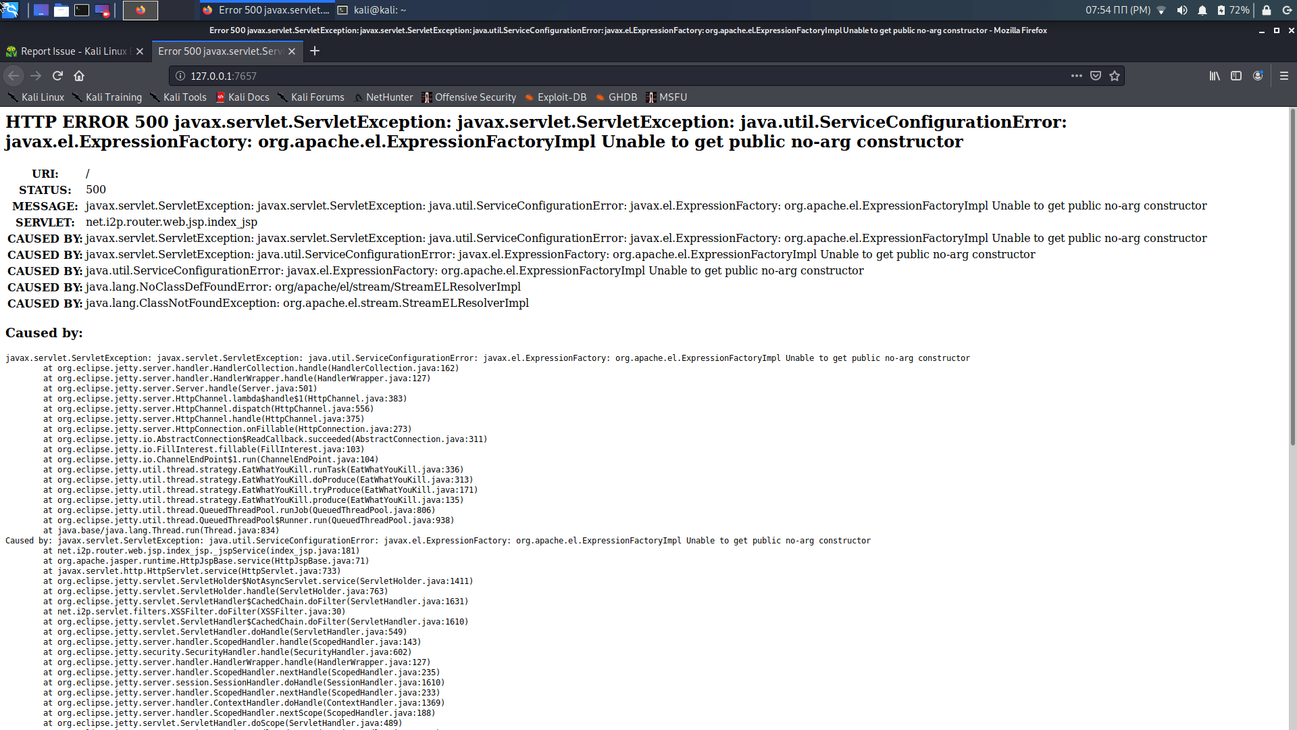Open Exploit-DB bookmark

pos(555,97)
